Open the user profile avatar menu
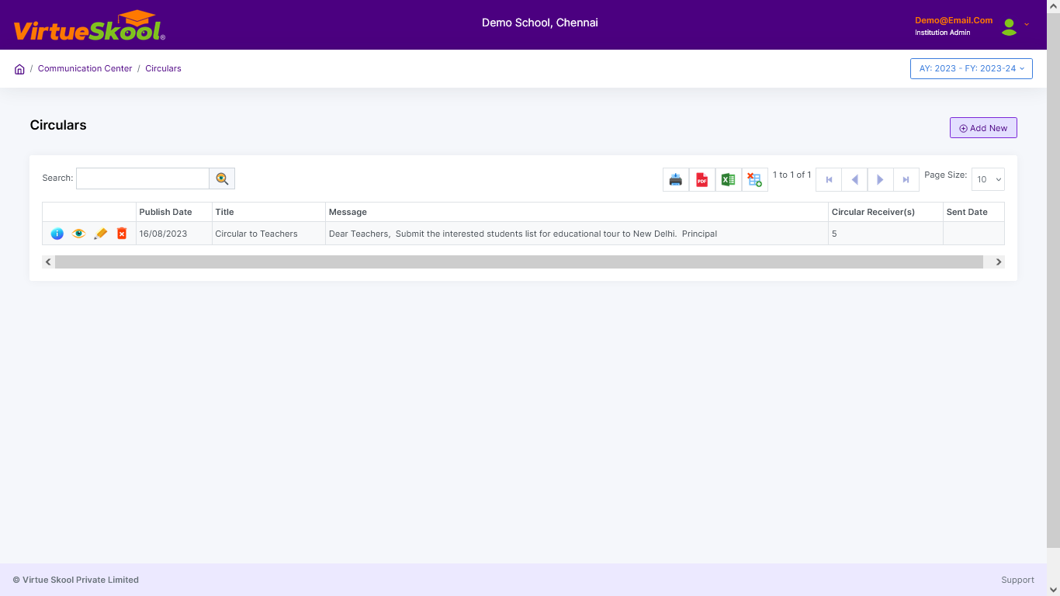The height and width of the screenshot is (596, 1060). click(1009, 27)
